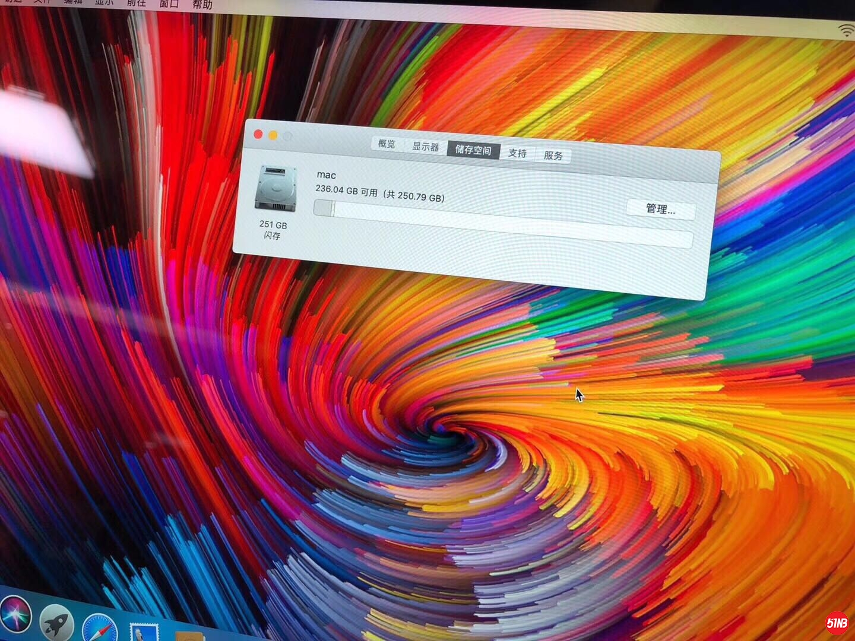Close the storage window with red button

click(258, 134)
